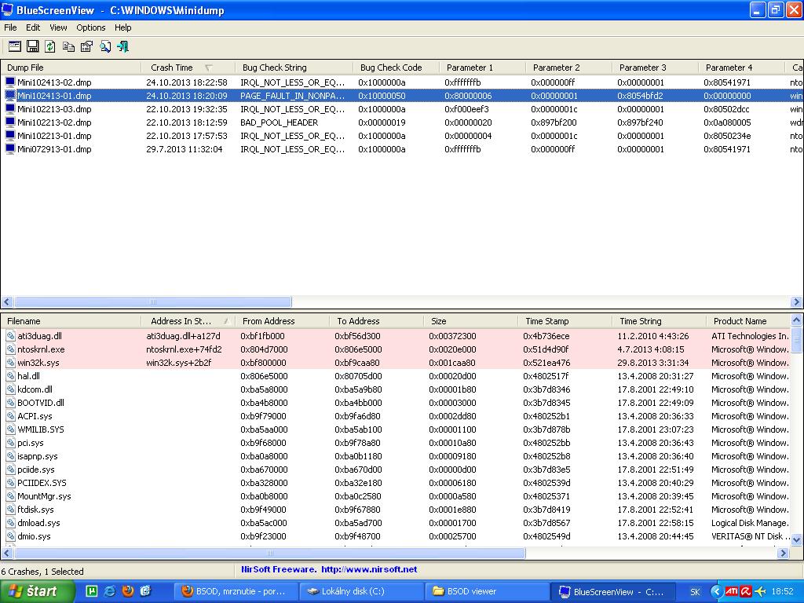Sort by Bug Check String column header

click(274, 68)
